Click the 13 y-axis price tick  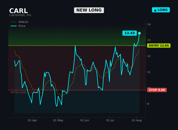click(x=149, y=40)
